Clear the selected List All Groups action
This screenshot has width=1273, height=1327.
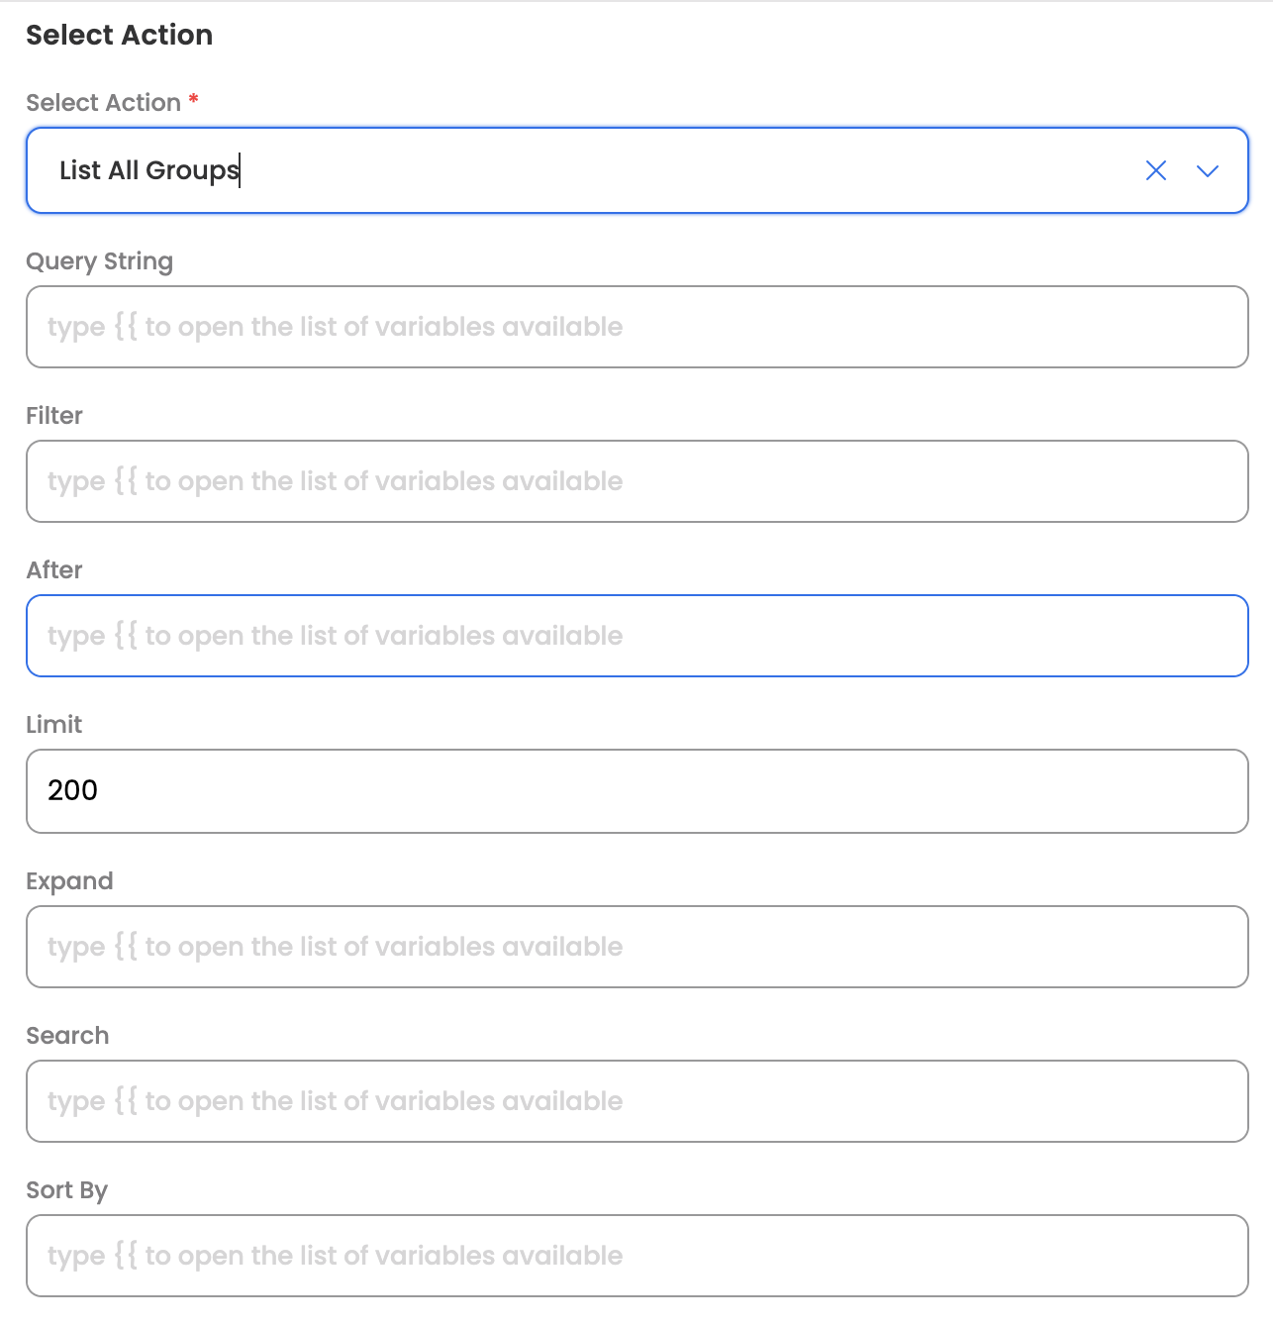(x=1155, y=170)
